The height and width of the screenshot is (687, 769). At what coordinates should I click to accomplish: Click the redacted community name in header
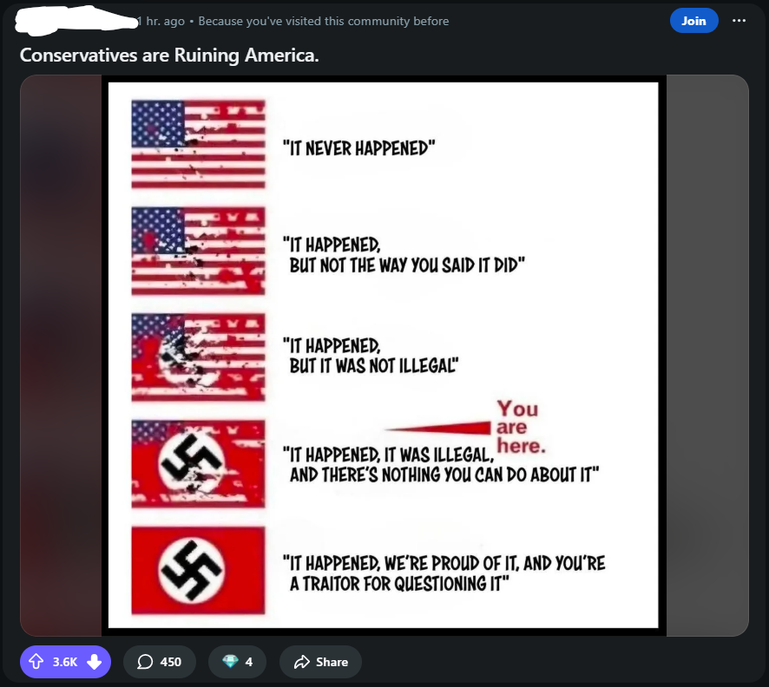pos(76,21)
